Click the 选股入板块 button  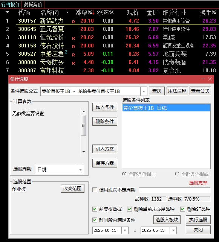coord(167,220)
